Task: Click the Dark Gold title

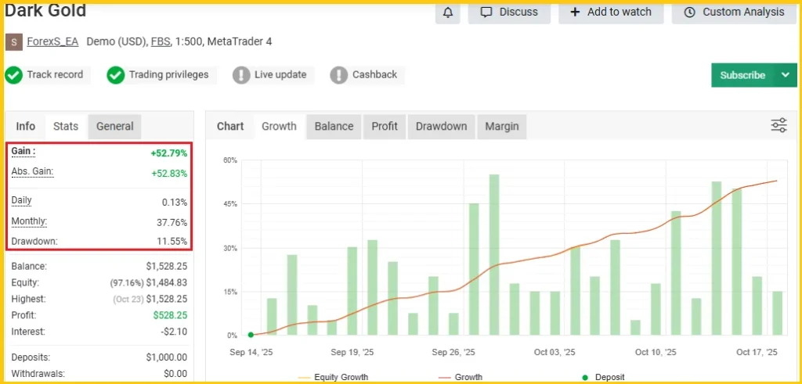Action: pos(45,10)
